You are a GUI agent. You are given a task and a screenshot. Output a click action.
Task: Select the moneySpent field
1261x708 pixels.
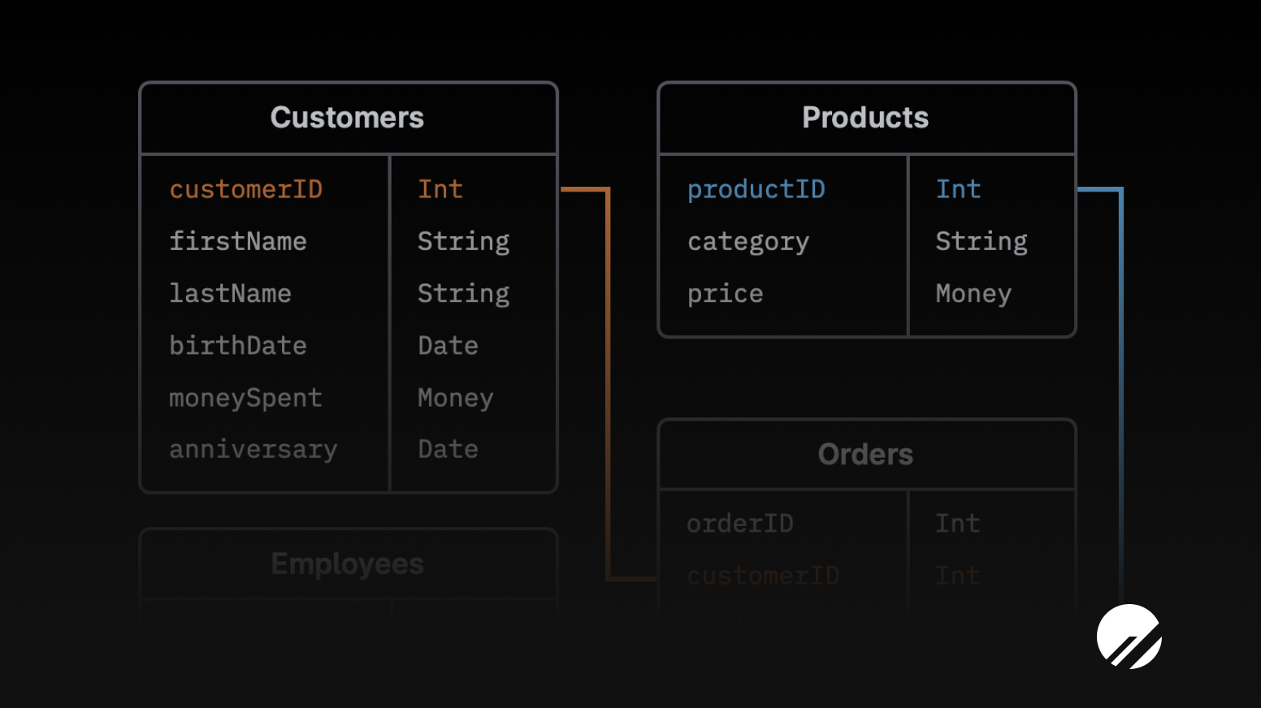245,397
